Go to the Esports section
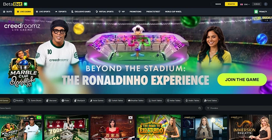272x140 pixels. [61, 12]
